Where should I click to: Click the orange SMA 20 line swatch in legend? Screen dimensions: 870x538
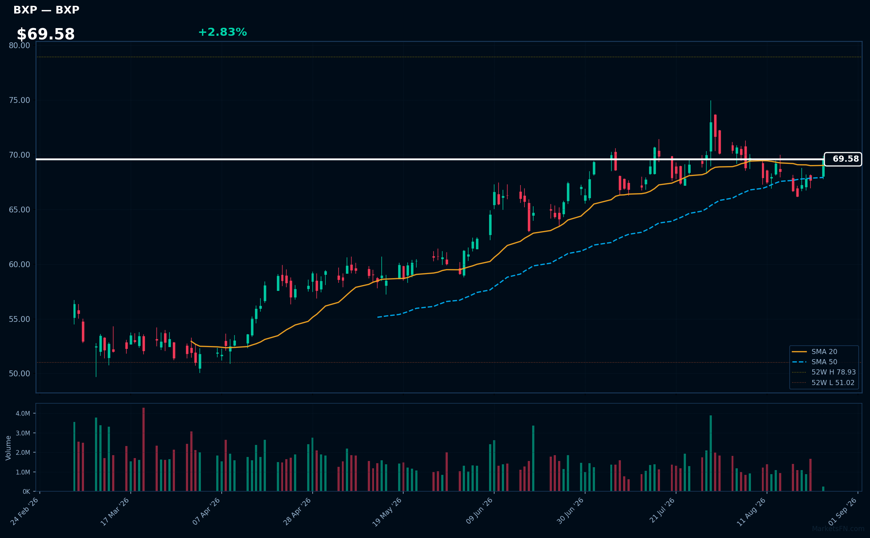799,351
